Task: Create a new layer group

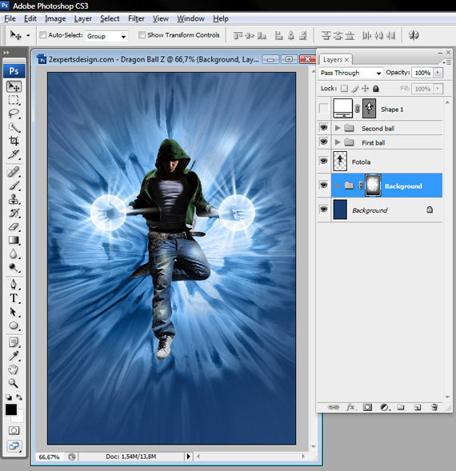Action: [400, 407]
